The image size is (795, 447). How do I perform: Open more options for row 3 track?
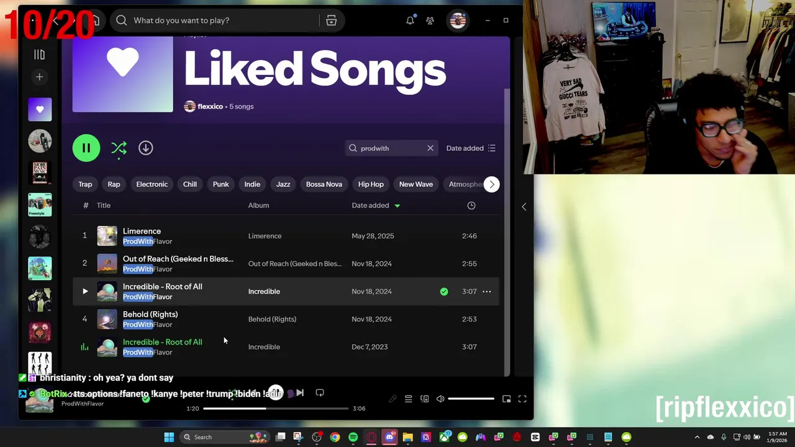click(487, 291)
